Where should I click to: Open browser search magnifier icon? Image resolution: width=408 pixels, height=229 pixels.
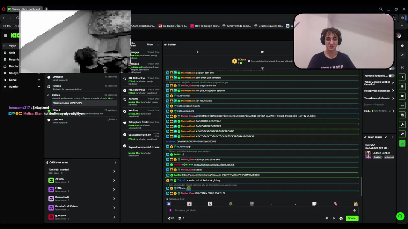pos(381,9)
